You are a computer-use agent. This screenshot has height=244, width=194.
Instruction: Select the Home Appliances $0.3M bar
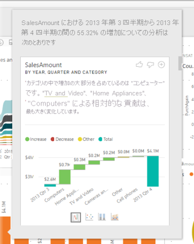(x=79, y=167)
